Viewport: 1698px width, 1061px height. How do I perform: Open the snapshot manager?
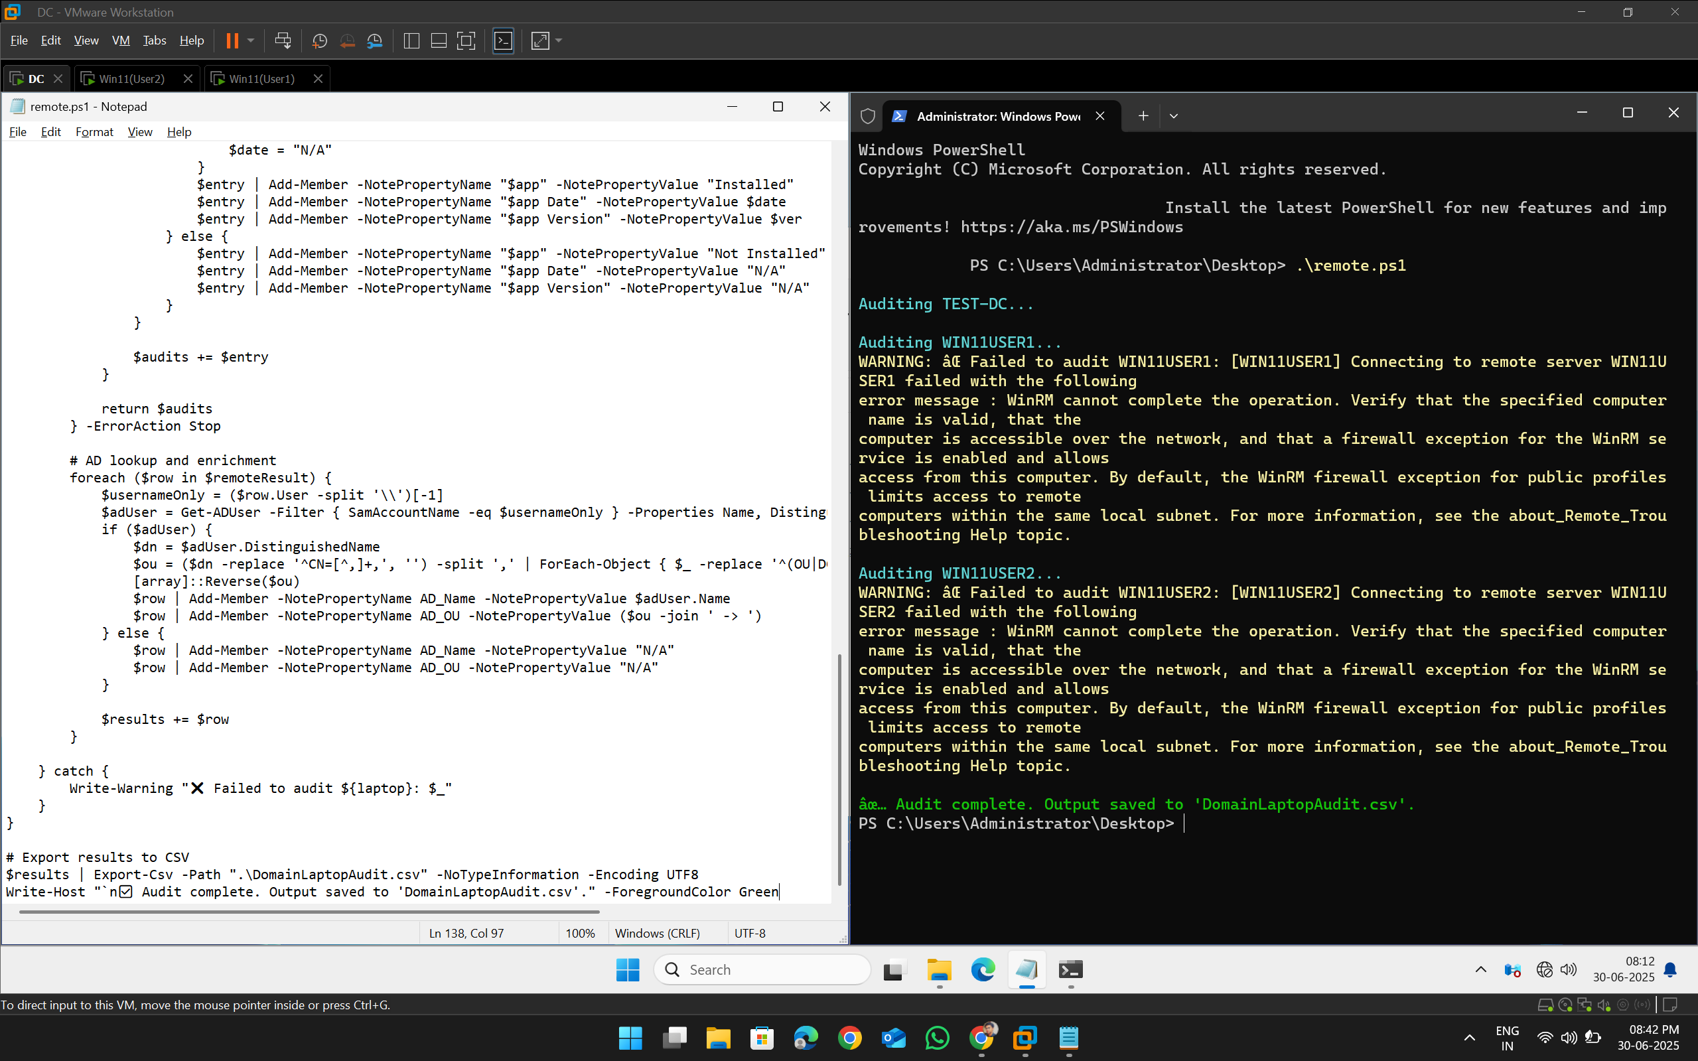click(x=376, y=40)
